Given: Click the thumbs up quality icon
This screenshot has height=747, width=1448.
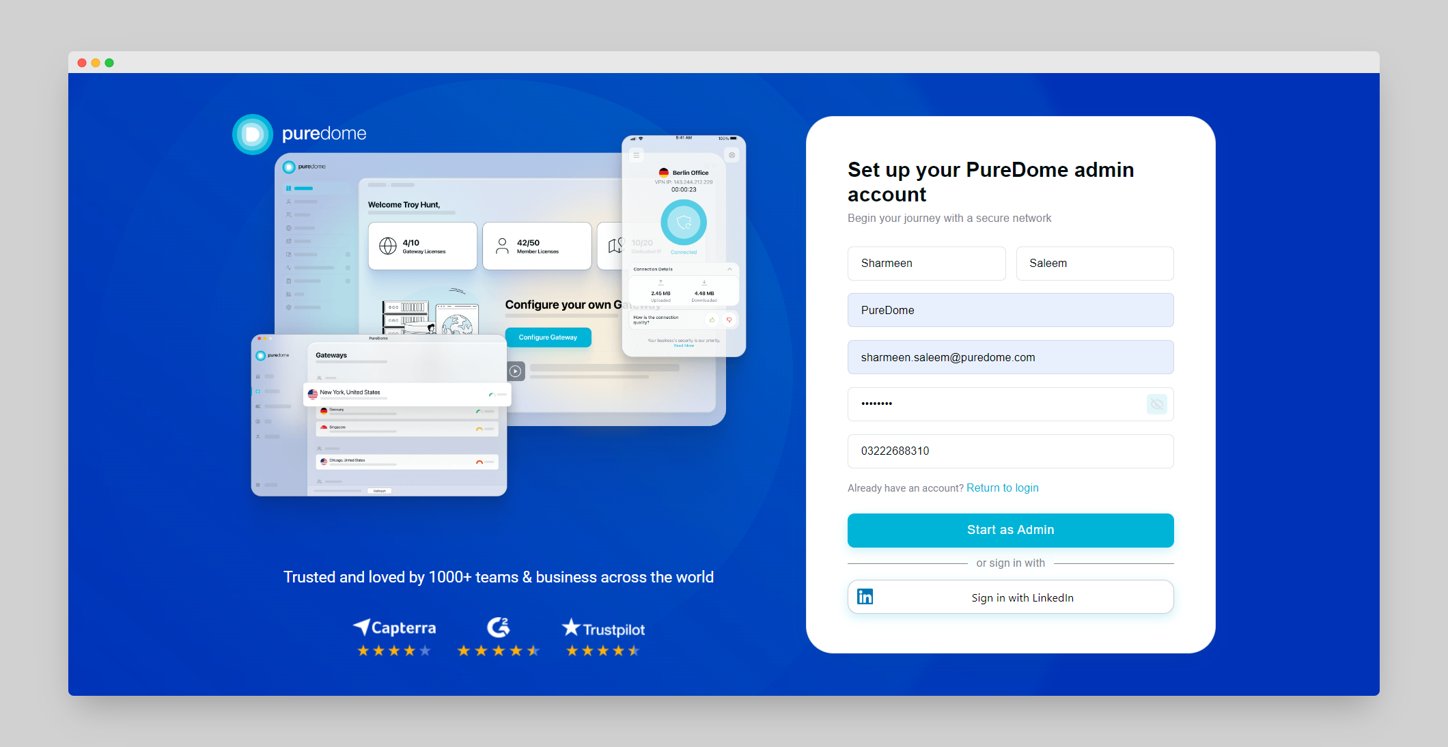Looking at the screenshot, I should 712,320.
